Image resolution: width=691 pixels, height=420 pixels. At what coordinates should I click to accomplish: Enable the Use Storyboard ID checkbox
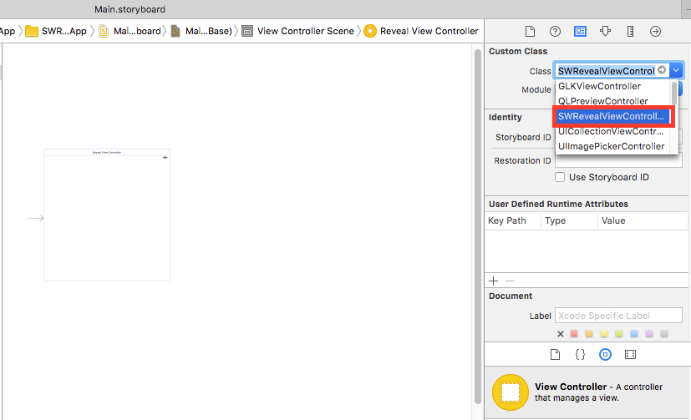(561, 177)
